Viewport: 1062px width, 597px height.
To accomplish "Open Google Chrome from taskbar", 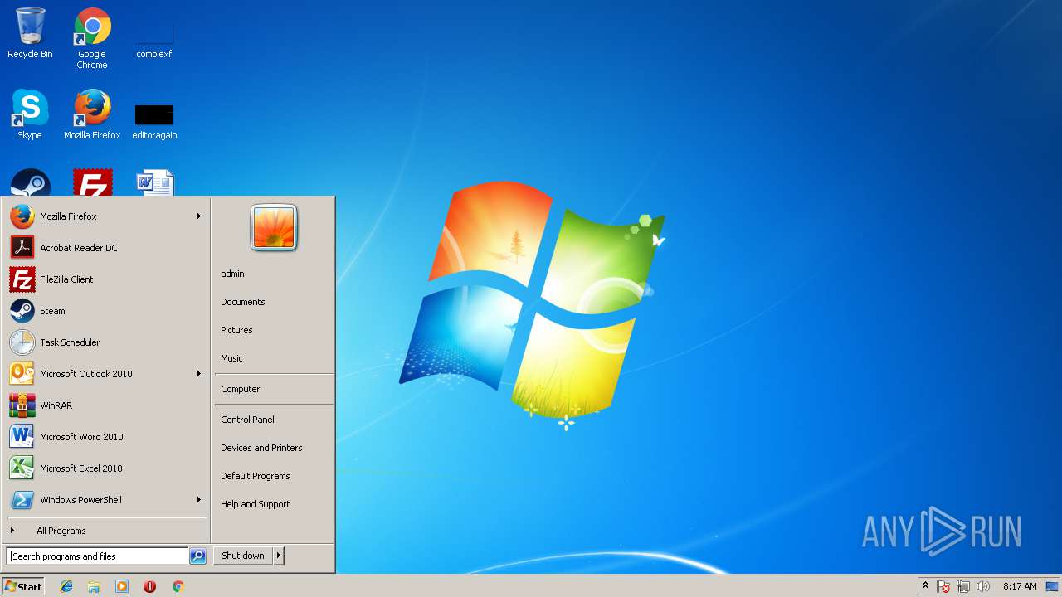I will [x=178, y=586].
